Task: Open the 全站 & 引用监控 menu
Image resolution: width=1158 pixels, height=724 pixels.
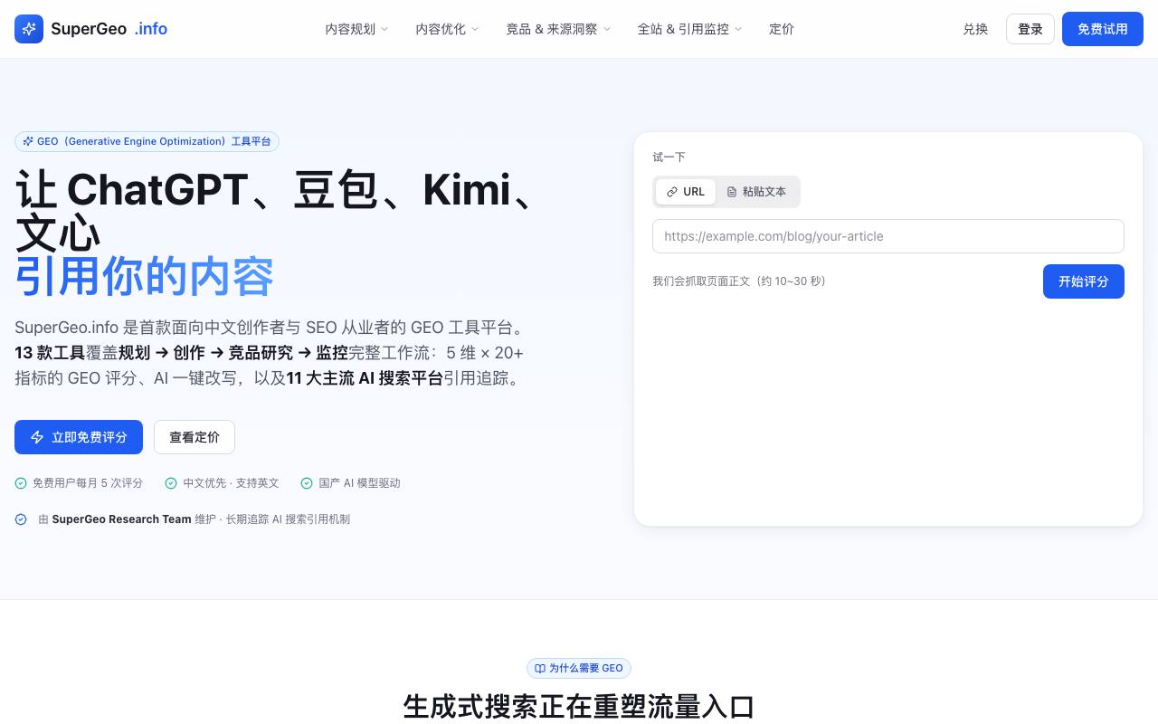Action: coord(690,29)
